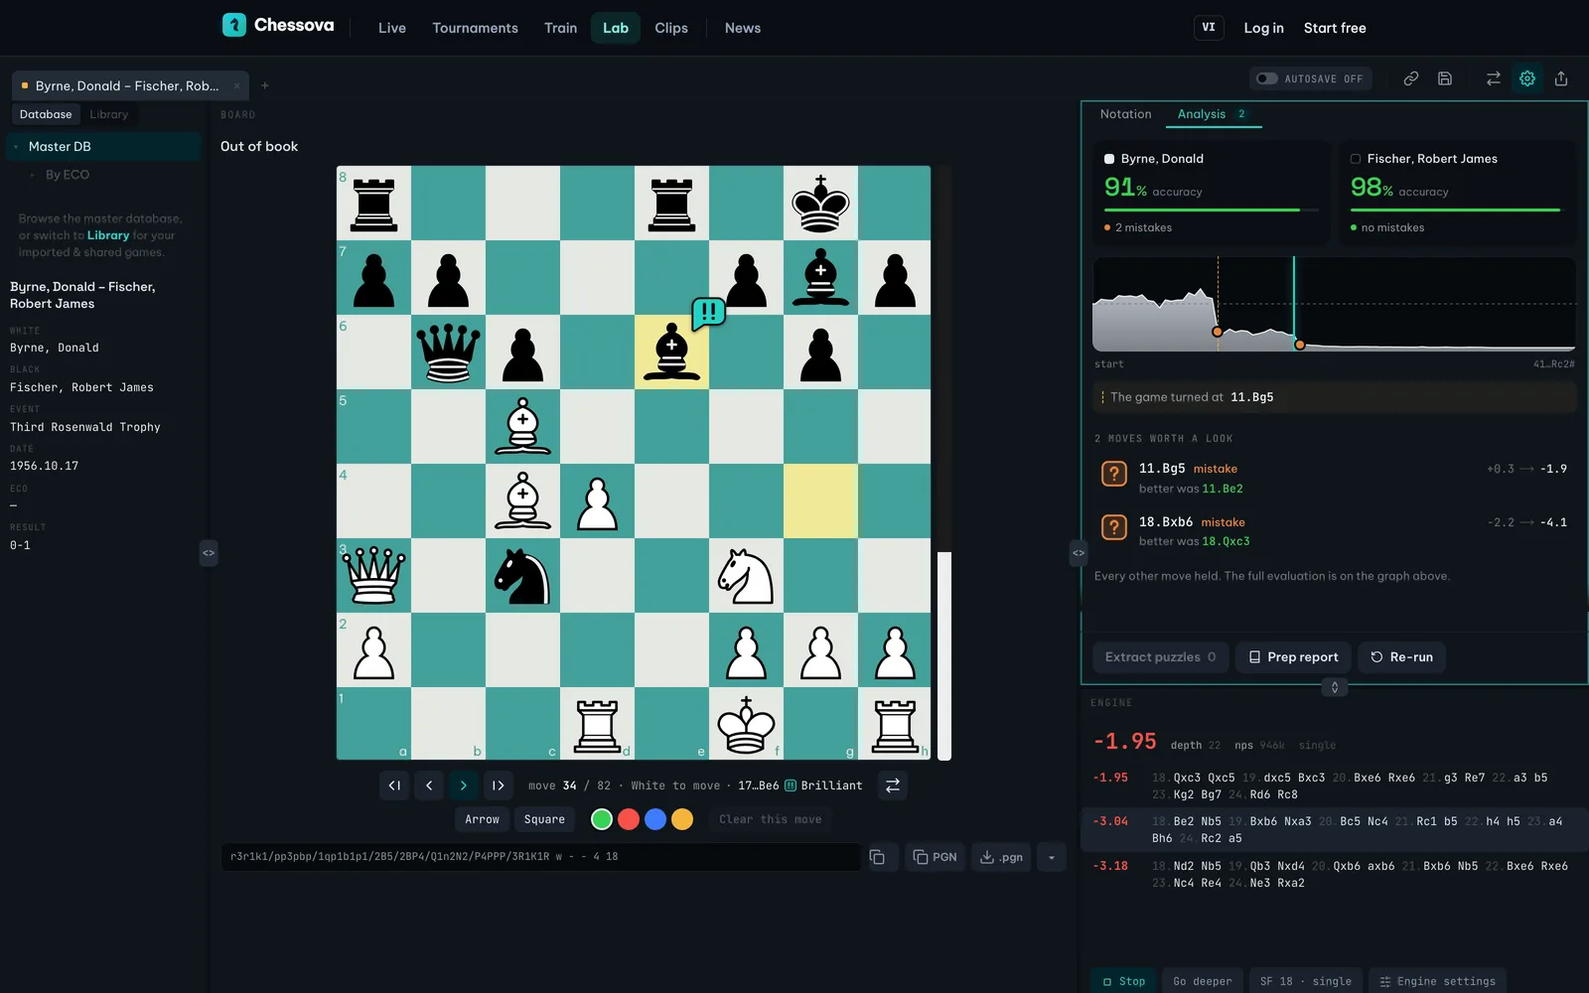Click the swap arrows icon beside the gear
The height and width of the screenshot is (993, 1589).
tap(1493, 78)
